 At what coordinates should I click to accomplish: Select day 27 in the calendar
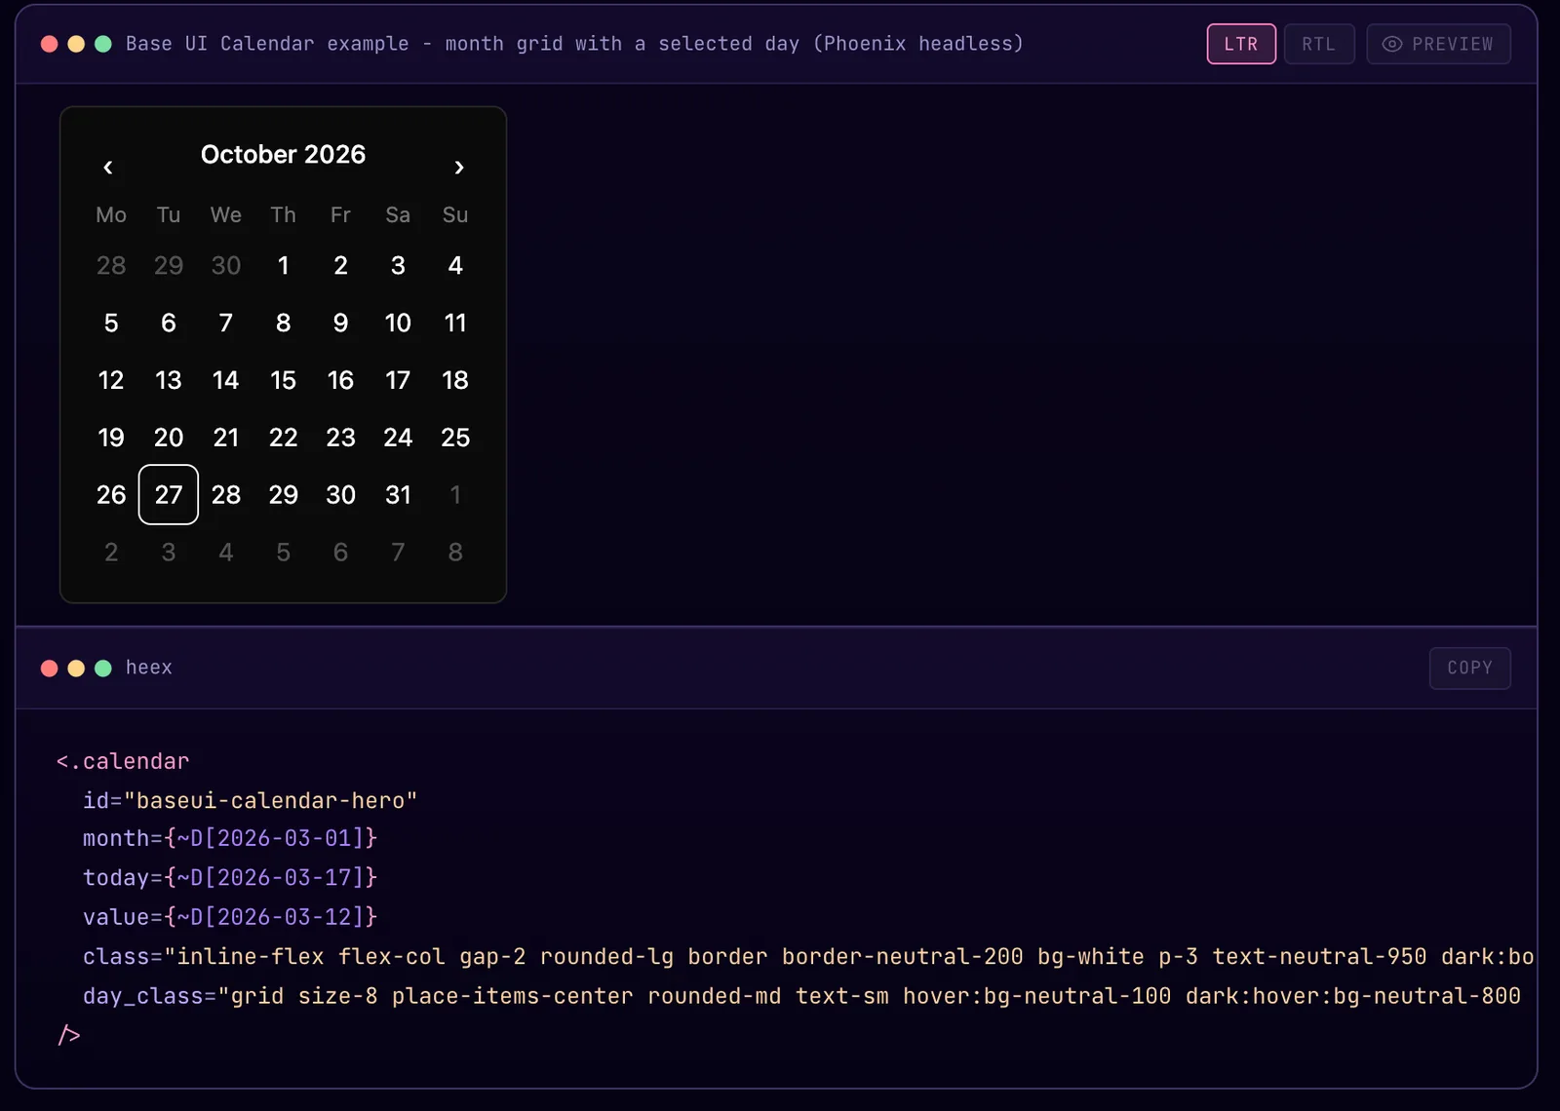[x=169, y=495]
